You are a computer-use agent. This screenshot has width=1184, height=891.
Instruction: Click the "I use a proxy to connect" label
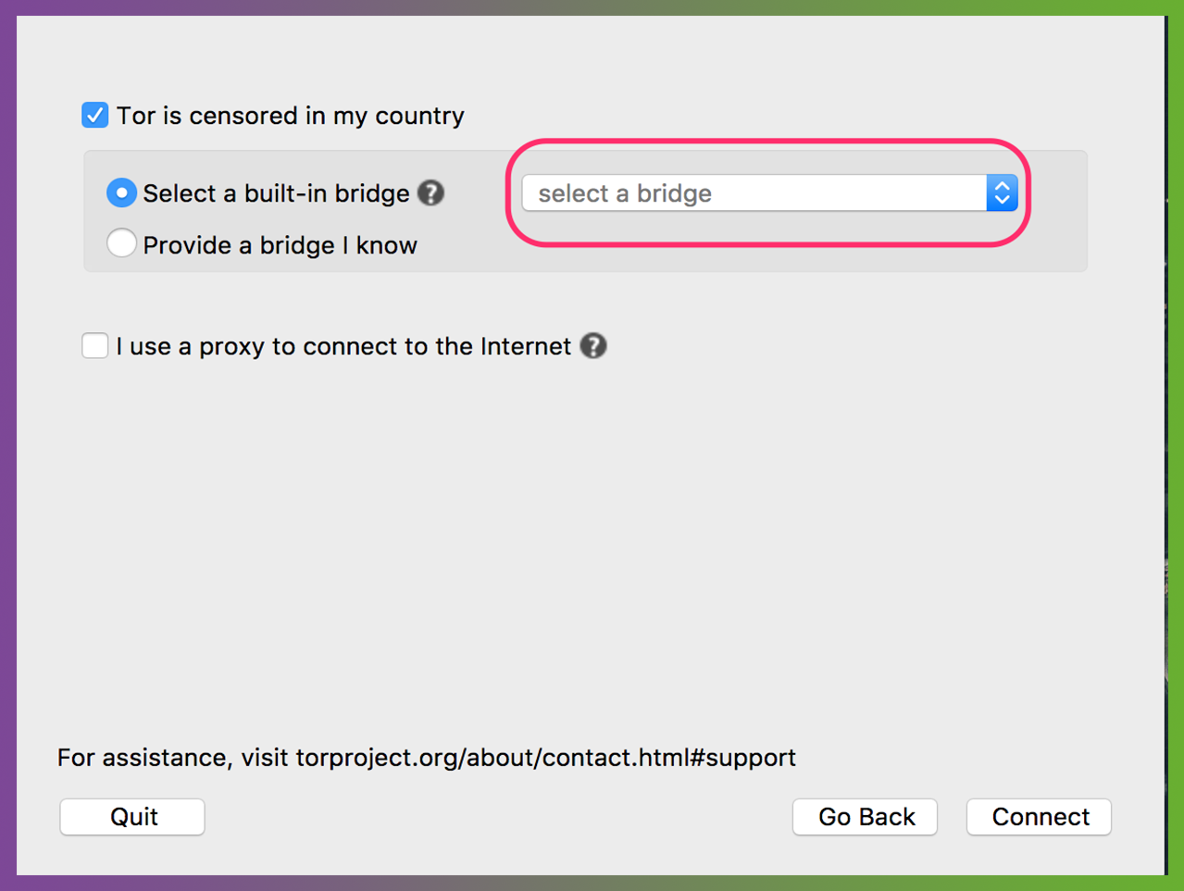point(343,346)
